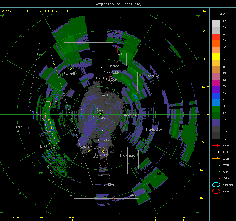Screen dimensions: 236x221
Task: Click the Airdrie label
Action: [x=103, y=140]
